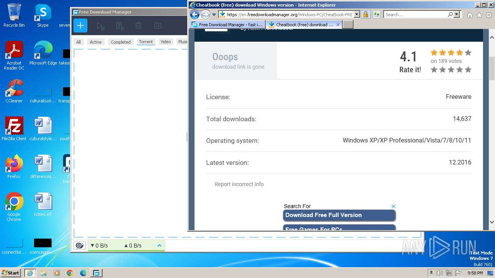Image resolution: width=495 pixels, height=278 pixels.
Task: Select the Skype desktop shortcut
Action: point(43,15)
